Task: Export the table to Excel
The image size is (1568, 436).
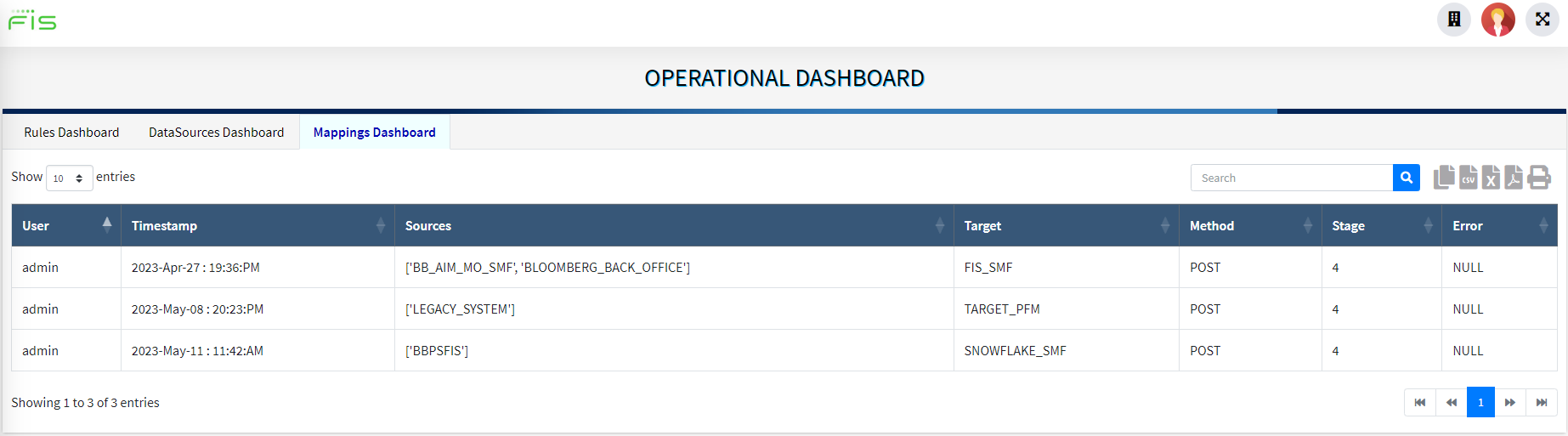Action: click(x=1491, y=178)
